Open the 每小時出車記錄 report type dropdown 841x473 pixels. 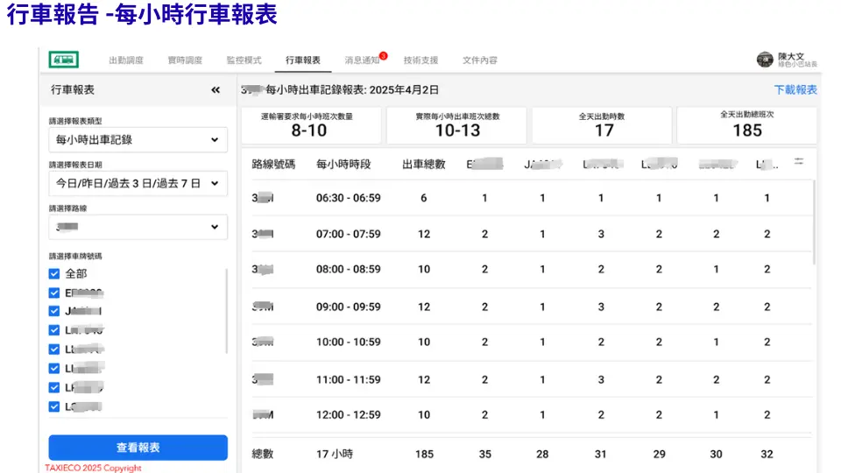click(x=138, y=140)
